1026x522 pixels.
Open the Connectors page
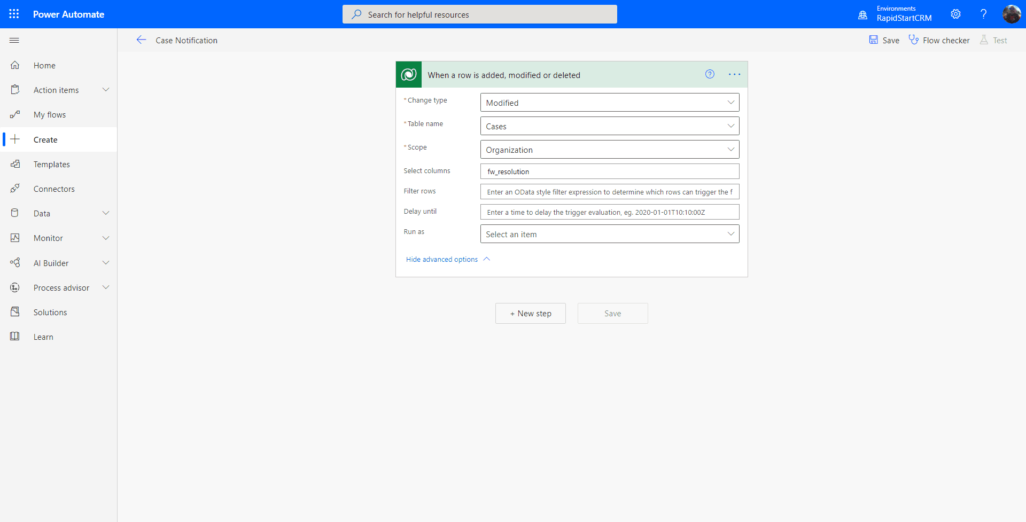coord(54,189)
